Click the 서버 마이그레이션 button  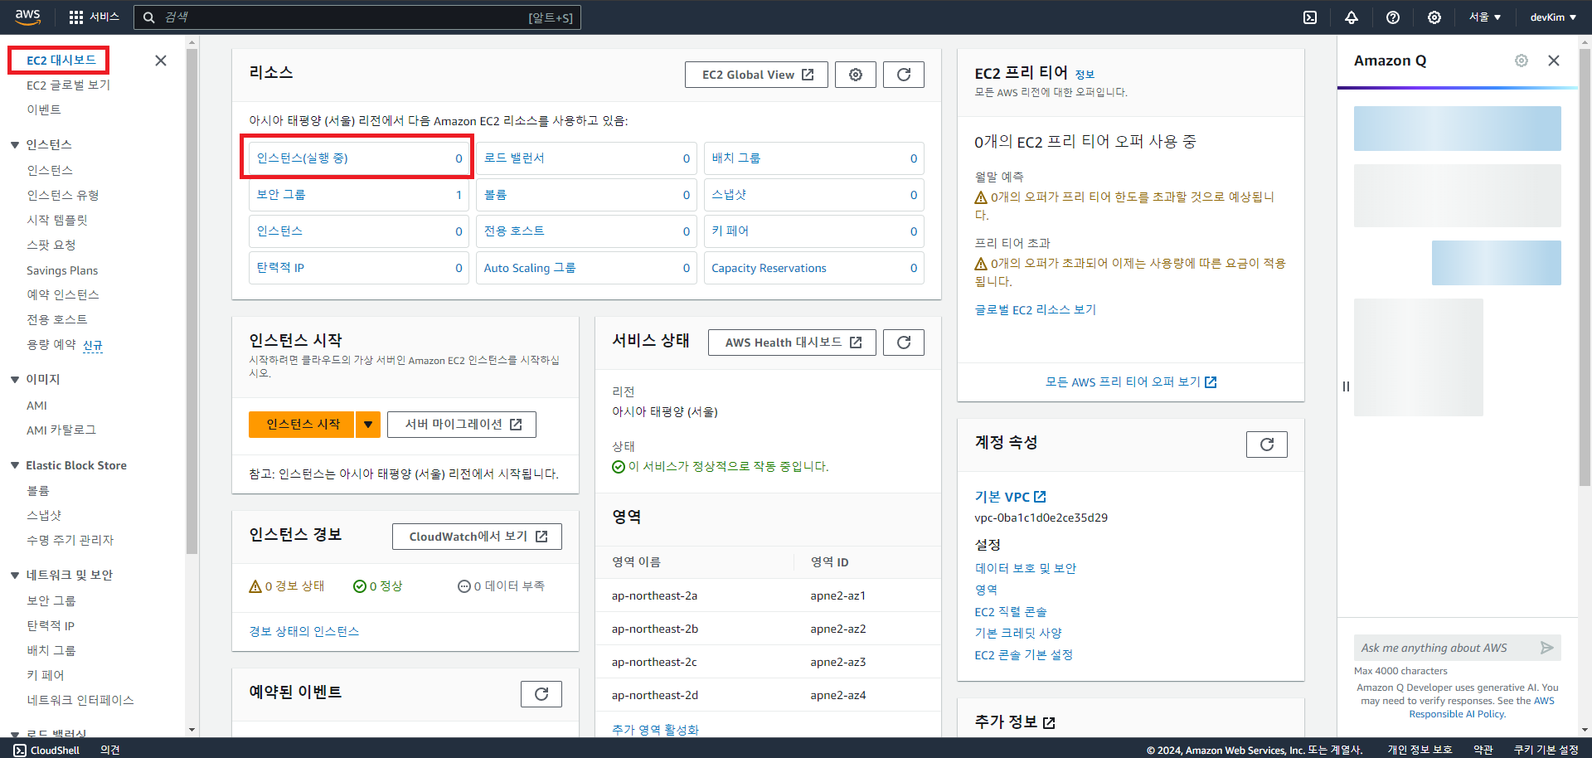(x=462, y=425)
